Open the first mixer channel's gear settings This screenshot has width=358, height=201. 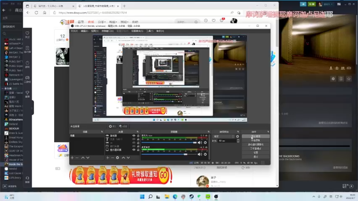pos(205,142)
